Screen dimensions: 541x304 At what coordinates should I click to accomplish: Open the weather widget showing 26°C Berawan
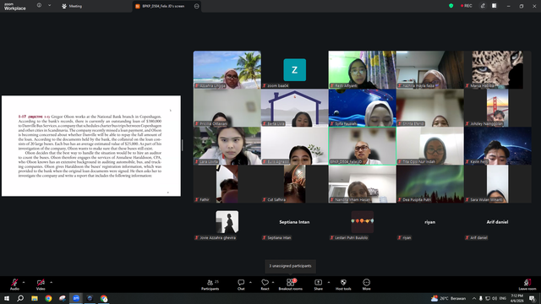[x=448, y=298]
